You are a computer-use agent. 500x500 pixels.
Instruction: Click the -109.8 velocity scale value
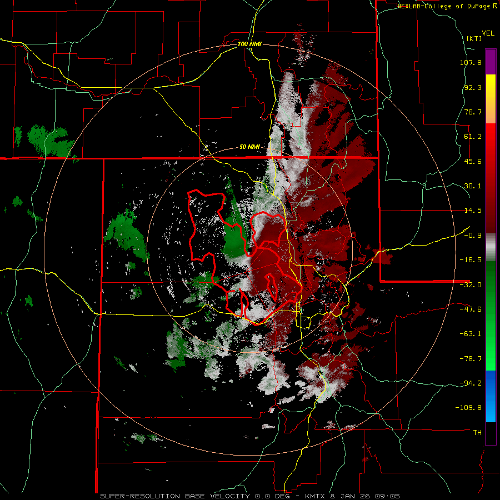point(469,408)
